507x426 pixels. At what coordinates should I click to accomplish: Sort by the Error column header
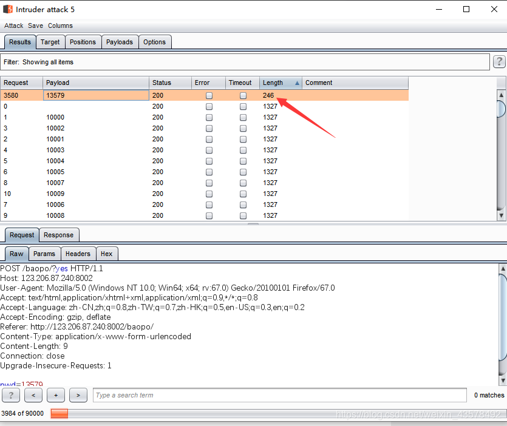[x=208, y=83]
